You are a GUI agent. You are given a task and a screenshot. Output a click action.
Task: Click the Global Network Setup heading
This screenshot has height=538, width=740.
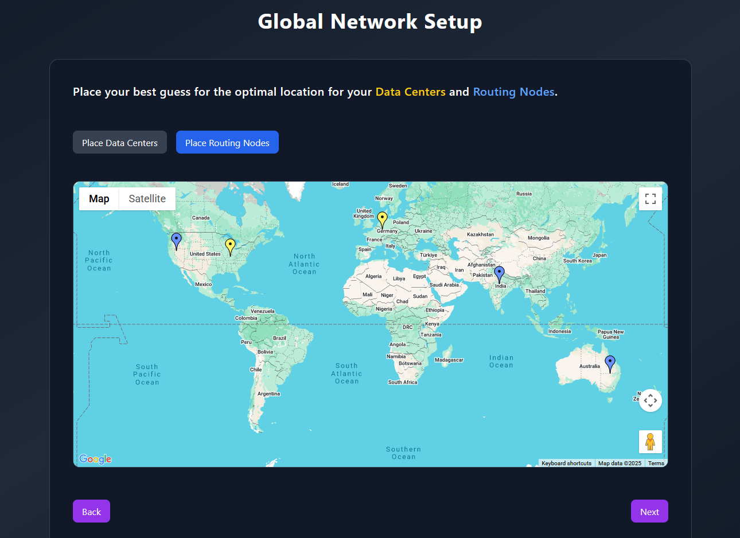coord(370,21)
